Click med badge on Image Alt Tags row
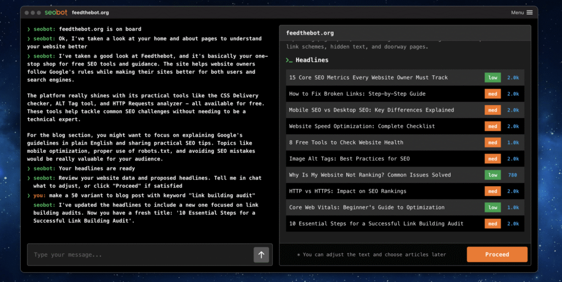 click(493, 158)
